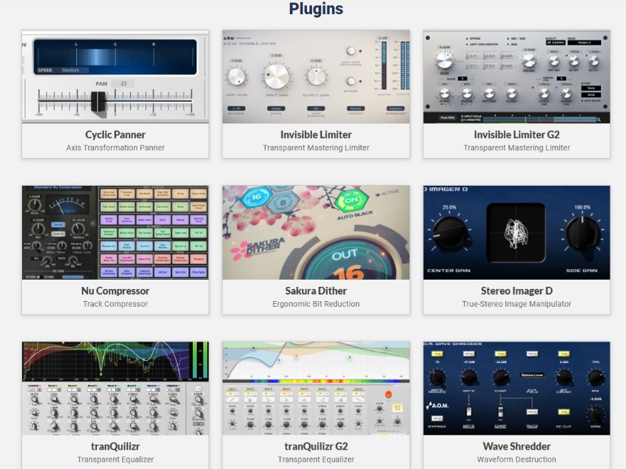Open the Invisible Limiter G2 preview image
This screenshot has height=469, width=626.
[516, 76]
